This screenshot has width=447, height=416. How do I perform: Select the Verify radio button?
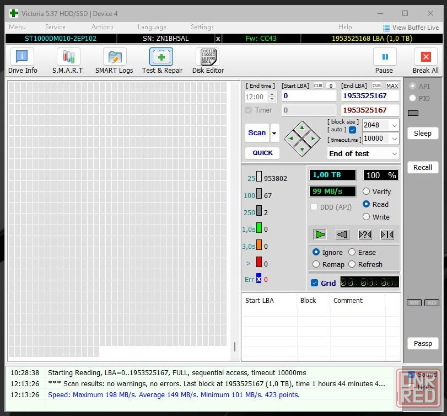click(367, 191)
